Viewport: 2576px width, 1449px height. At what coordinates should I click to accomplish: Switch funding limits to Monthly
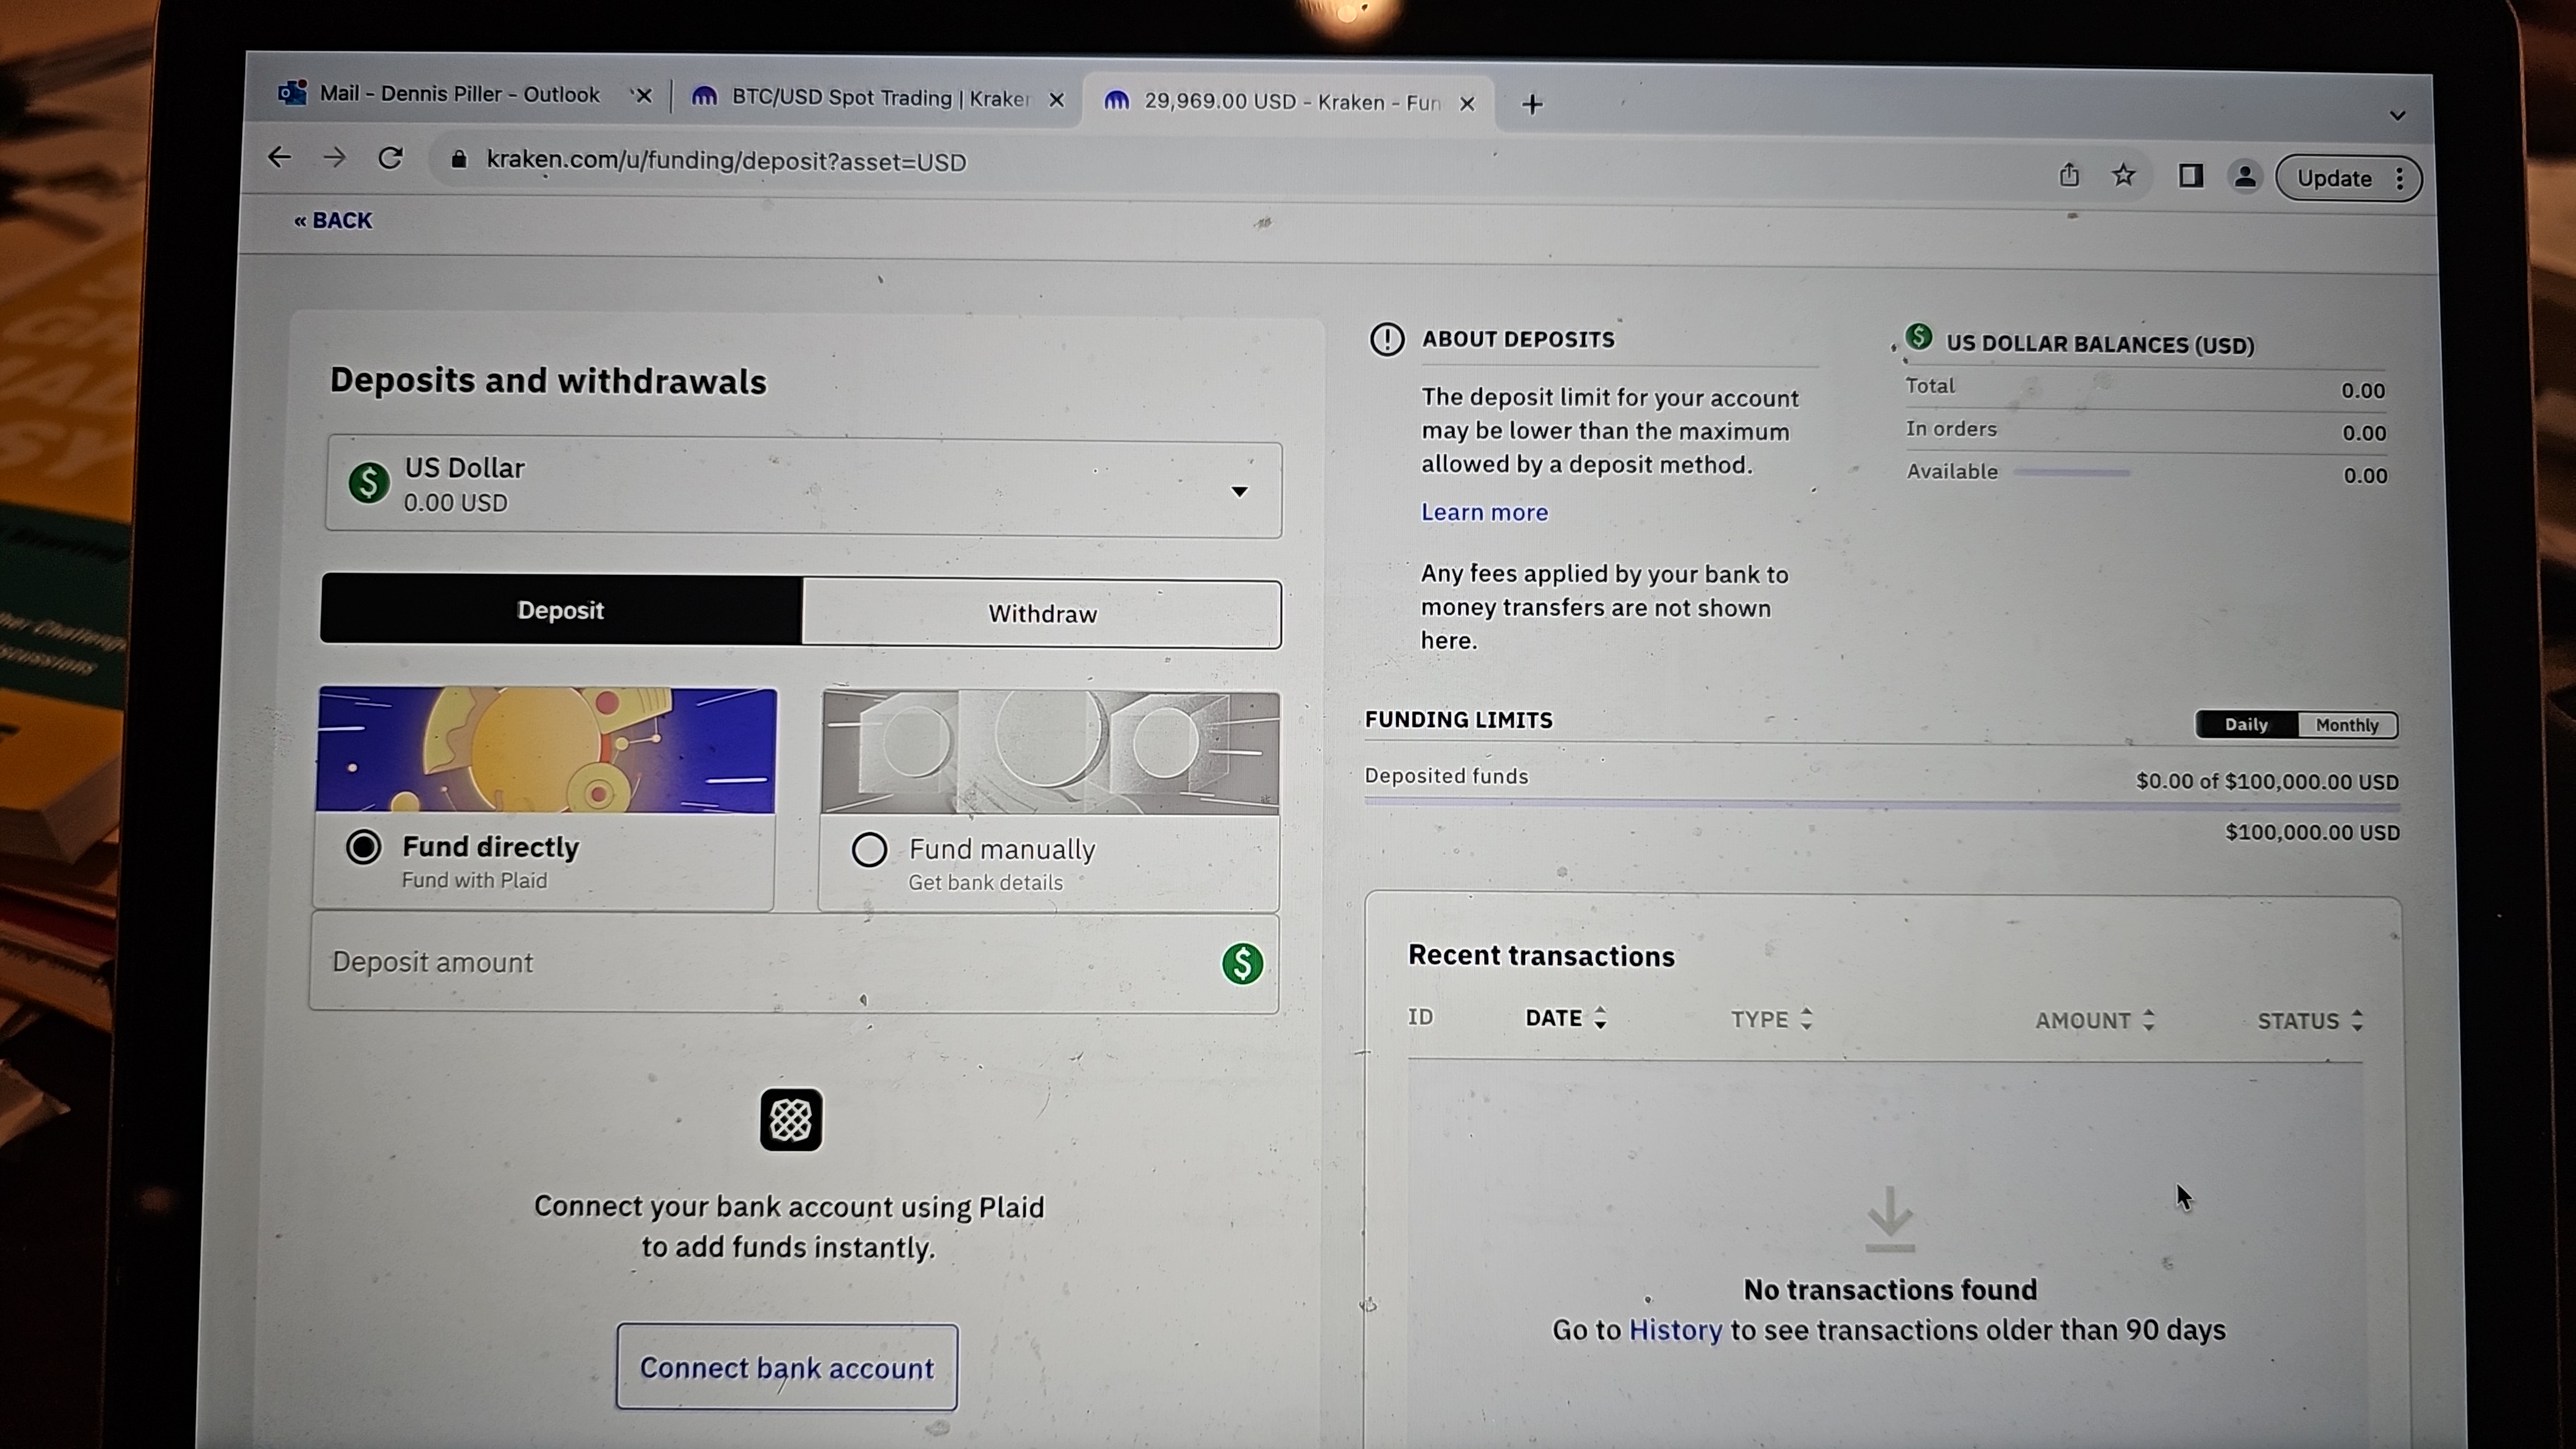[x=2346, y=725]
